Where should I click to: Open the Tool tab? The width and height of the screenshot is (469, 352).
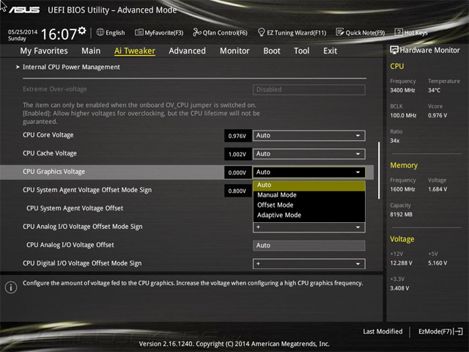(301, 51)
